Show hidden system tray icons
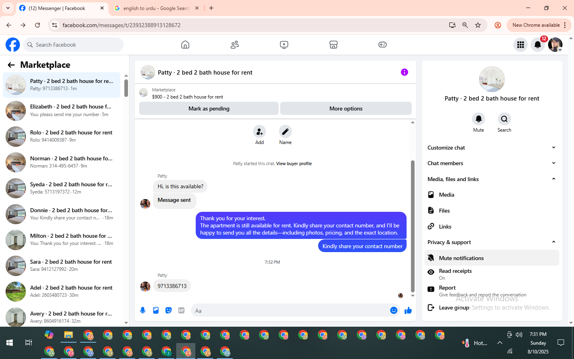574x359 pixels. pos(499,343)
